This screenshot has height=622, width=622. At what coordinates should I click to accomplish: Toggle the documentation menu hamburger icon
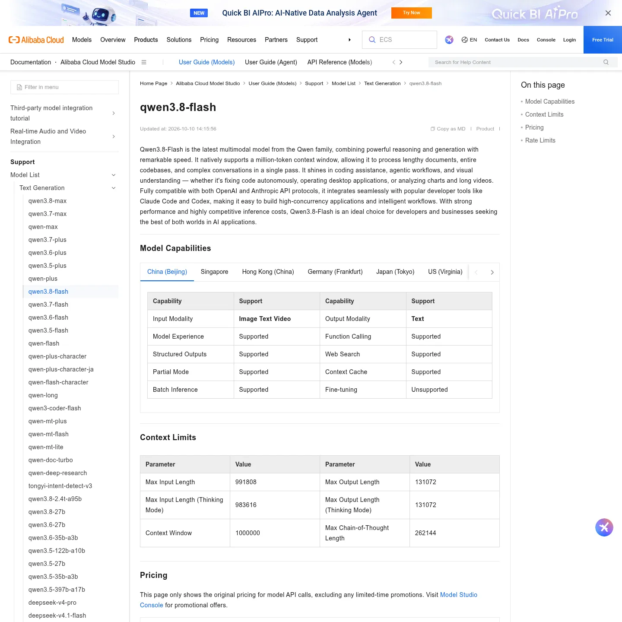pyautogui.click(x=144, y=62)
